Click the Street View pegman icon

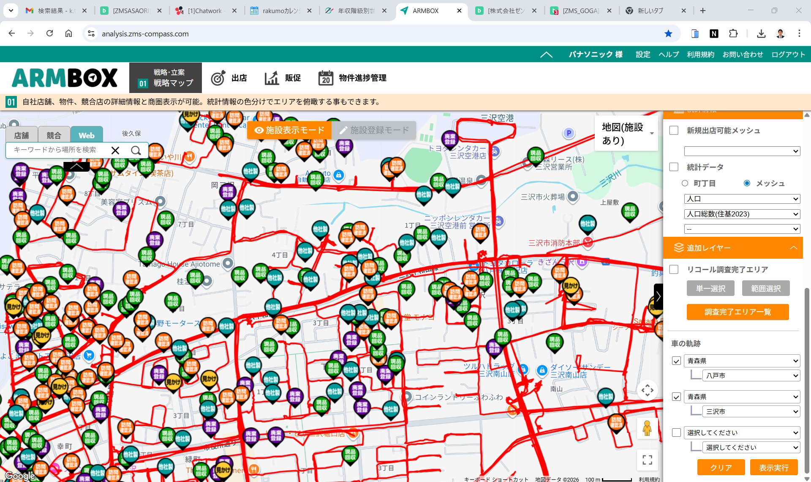coord(648,427)
